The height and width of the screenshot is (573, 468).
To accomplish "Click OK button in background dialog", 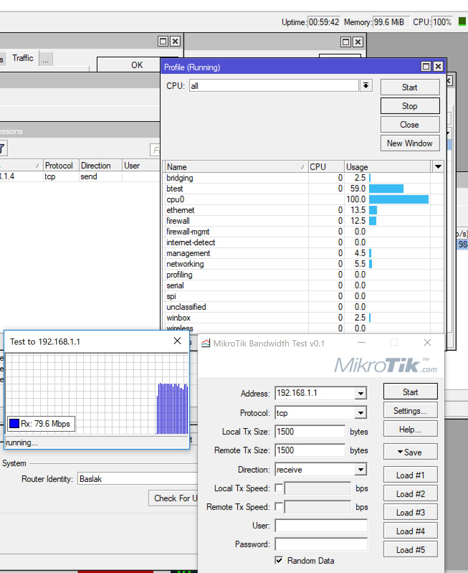I will [137, 65].
